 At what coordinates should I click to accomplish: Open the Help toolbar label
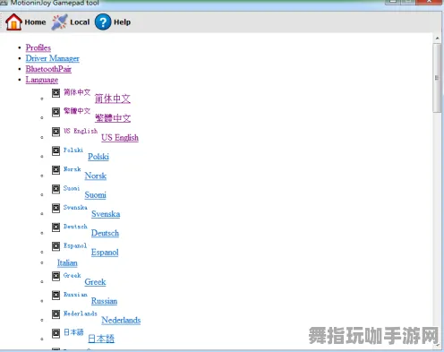point(122,22)
